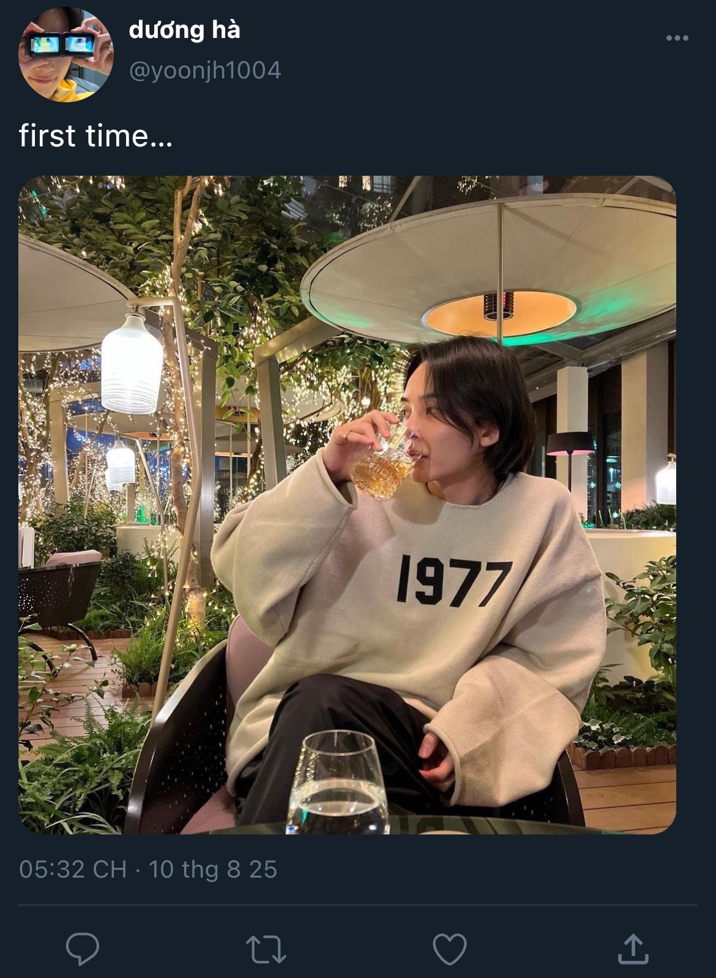Retweet this post using the arrows icon
Viewport: 716px width, 978px height.
(266, 949)
